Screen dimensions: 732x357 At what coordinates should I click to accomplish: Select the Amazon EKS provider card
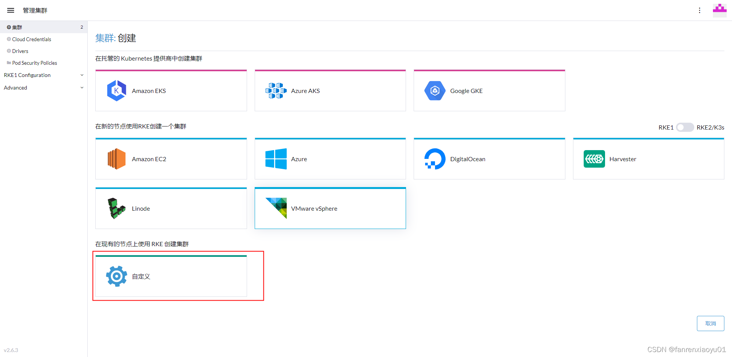coord(171,91)
